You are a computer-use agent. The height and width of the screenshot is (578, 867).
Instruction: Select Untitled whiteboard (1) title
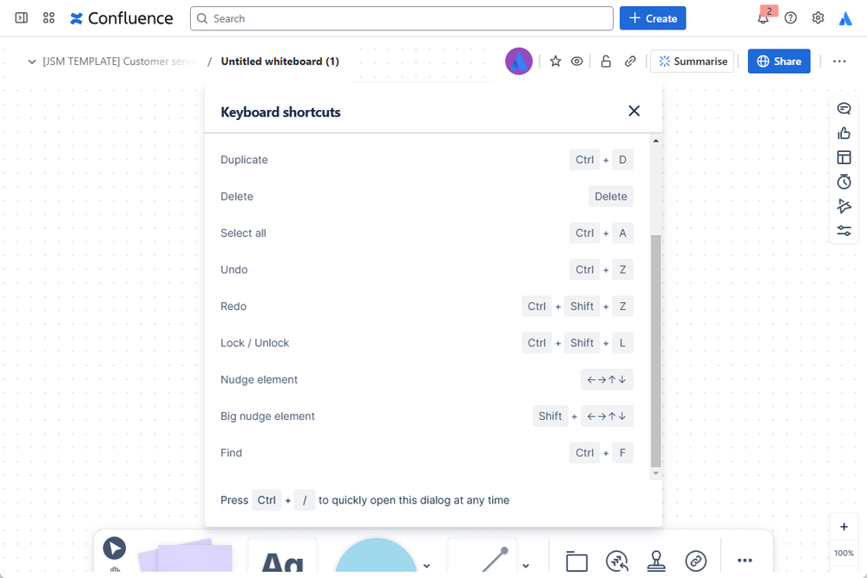[x=279, y=62]
